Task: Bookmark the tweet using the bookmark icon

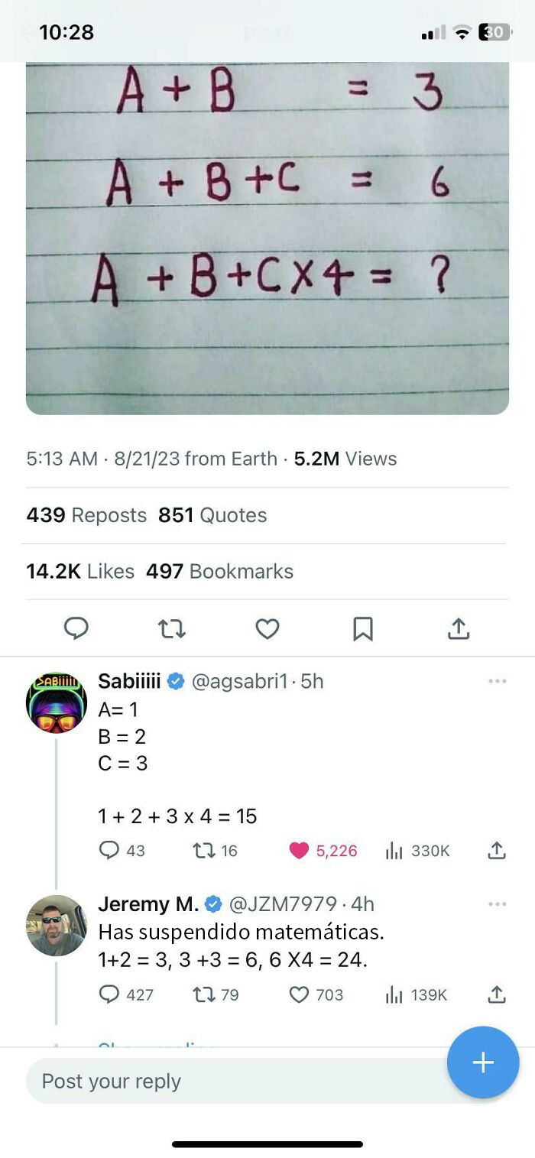Action: pos(364,628)
